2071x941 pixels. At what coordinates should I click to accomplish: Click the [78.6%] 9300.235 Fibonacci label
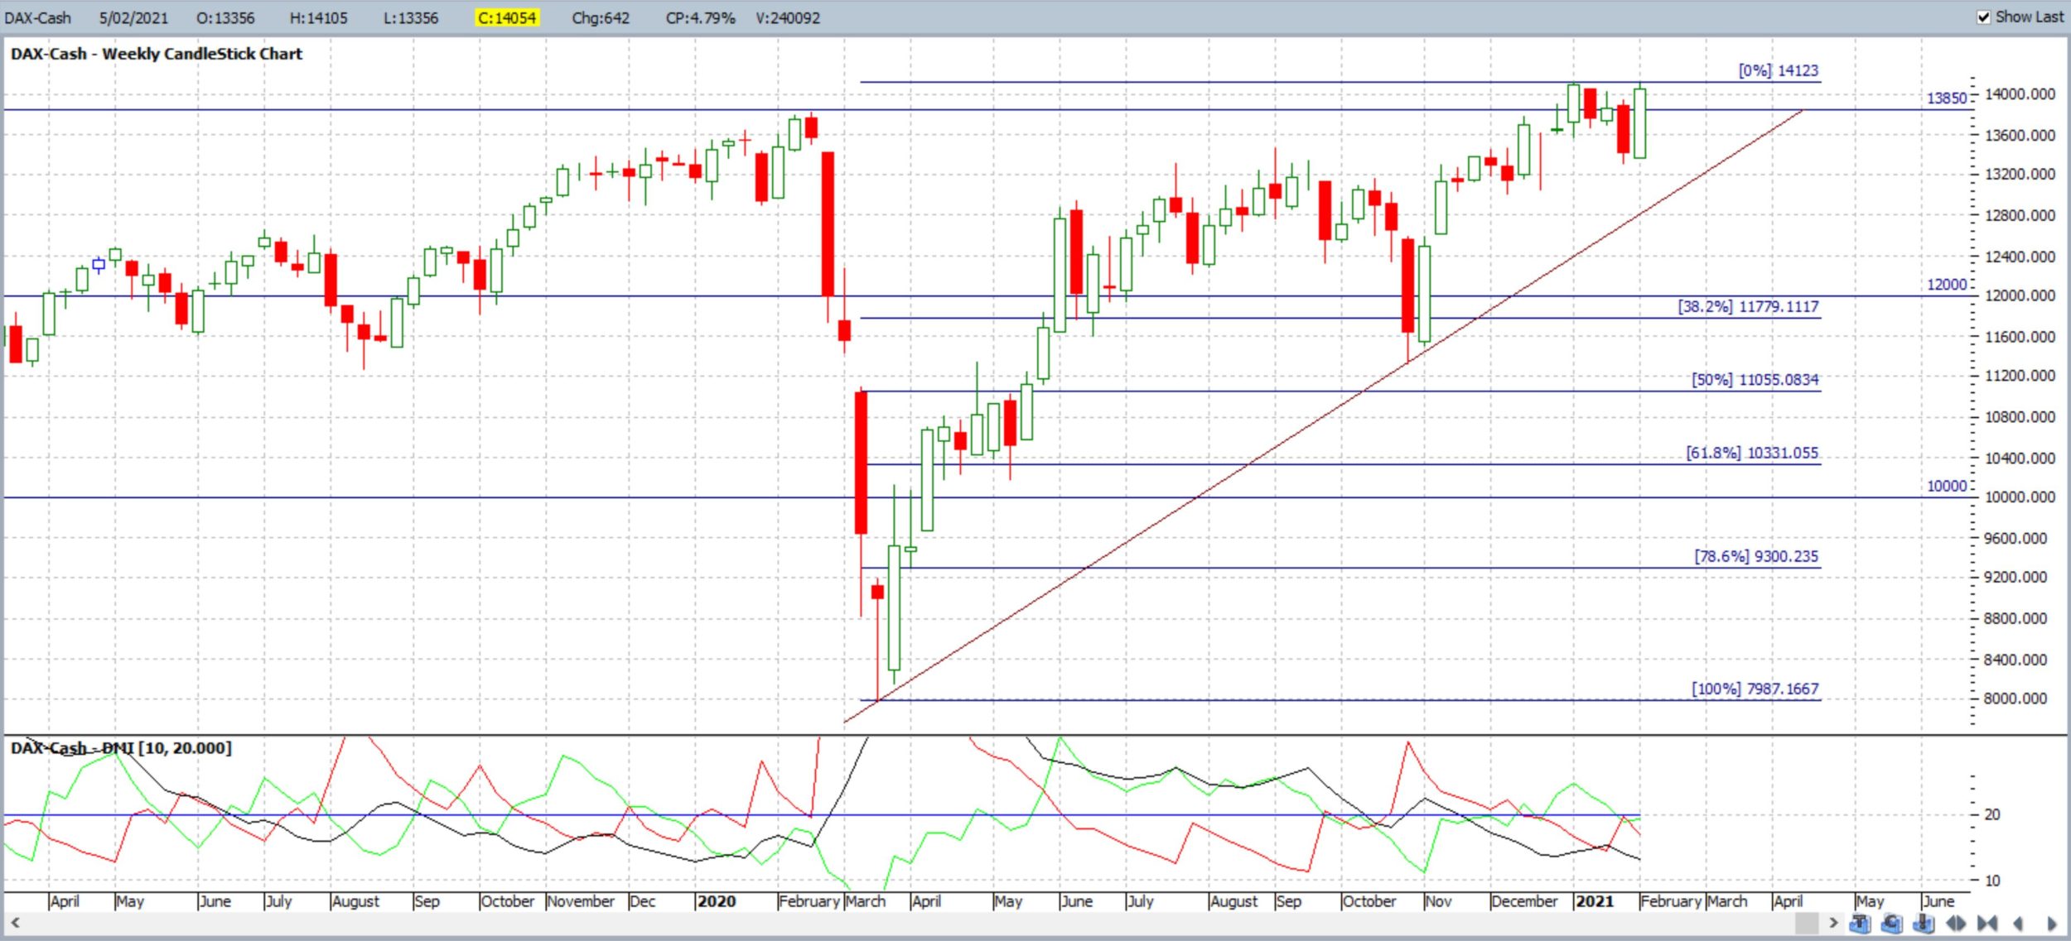coord(1756,556)
